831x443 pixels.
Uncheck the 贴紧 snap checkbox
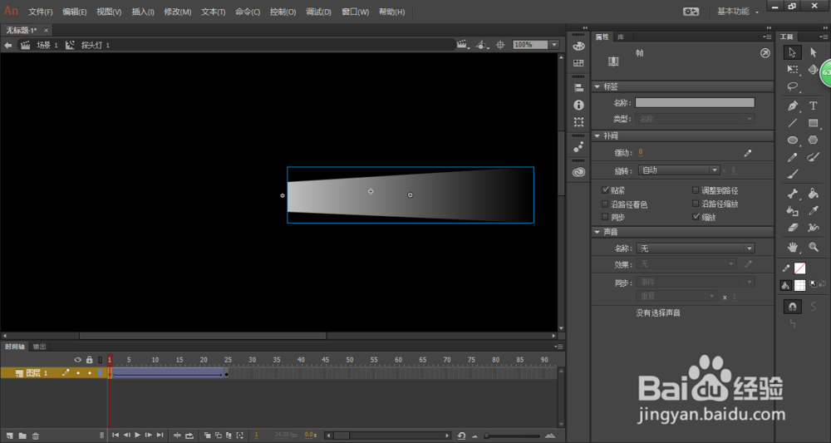pos(604,190)
